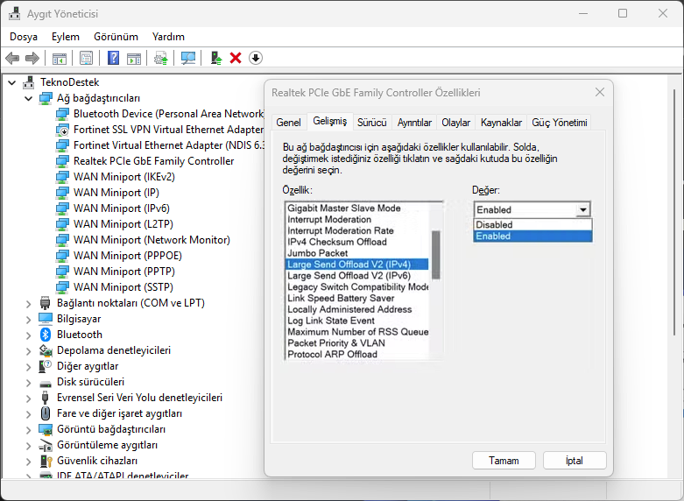Click Show/Hide console tree toolbar icon
This screenshot has width=684, height=501.
[60, 58]
